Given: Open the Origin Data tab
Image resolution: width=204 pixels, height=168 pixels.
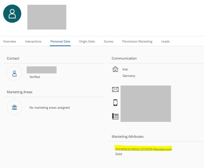Looking at the screenshot, I should click(87, 41).
